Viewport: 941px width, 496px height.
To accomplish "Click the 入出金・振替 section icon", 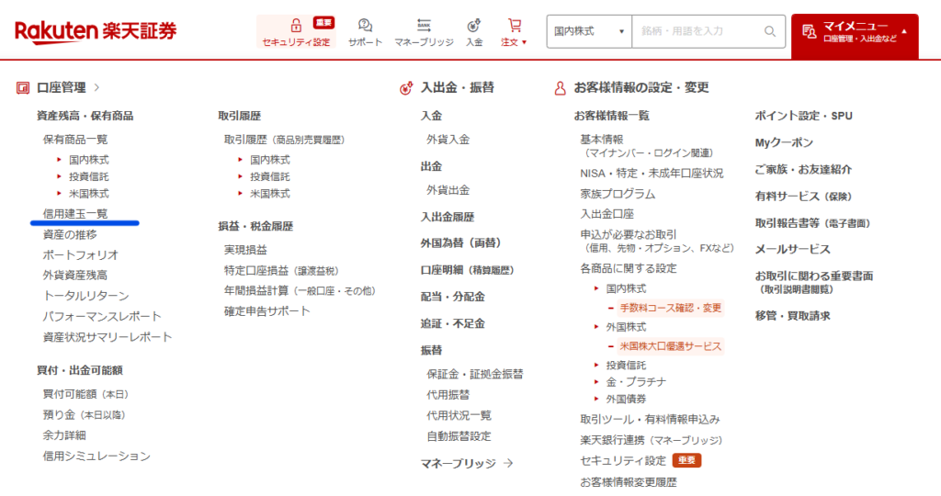I will [406, 88].
